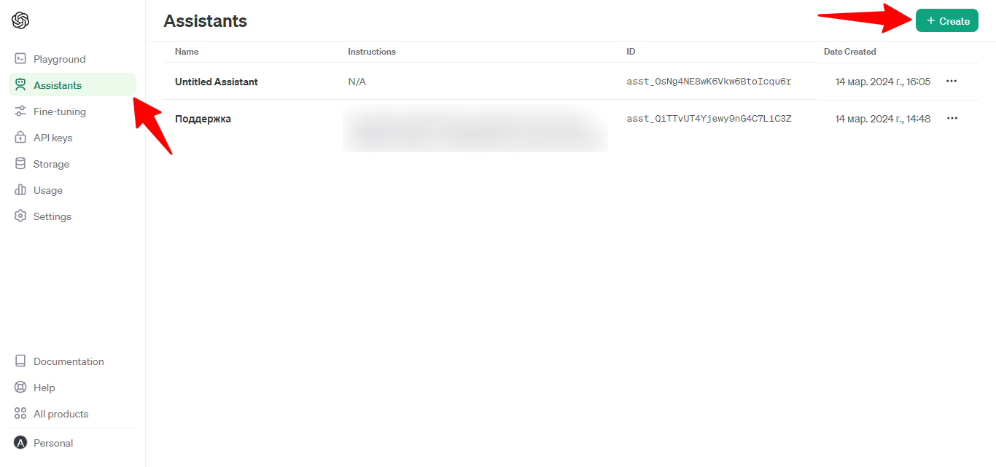Screen dimensions: 996x467
Task: Click the Fine-tuning sidebar icon
Action: coord(20,111)
